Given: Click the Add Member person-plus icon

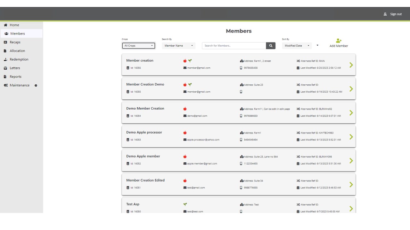Looking at the screenshot, I should coord(339,41).
